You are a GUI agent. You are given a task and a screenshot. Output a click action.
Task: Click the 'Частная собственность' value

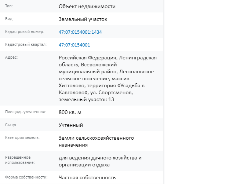[87, 177]
